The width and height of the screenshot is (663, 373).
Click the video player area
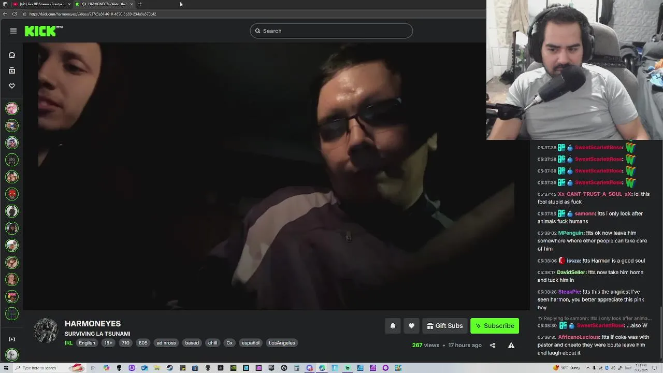click(276, 176)
